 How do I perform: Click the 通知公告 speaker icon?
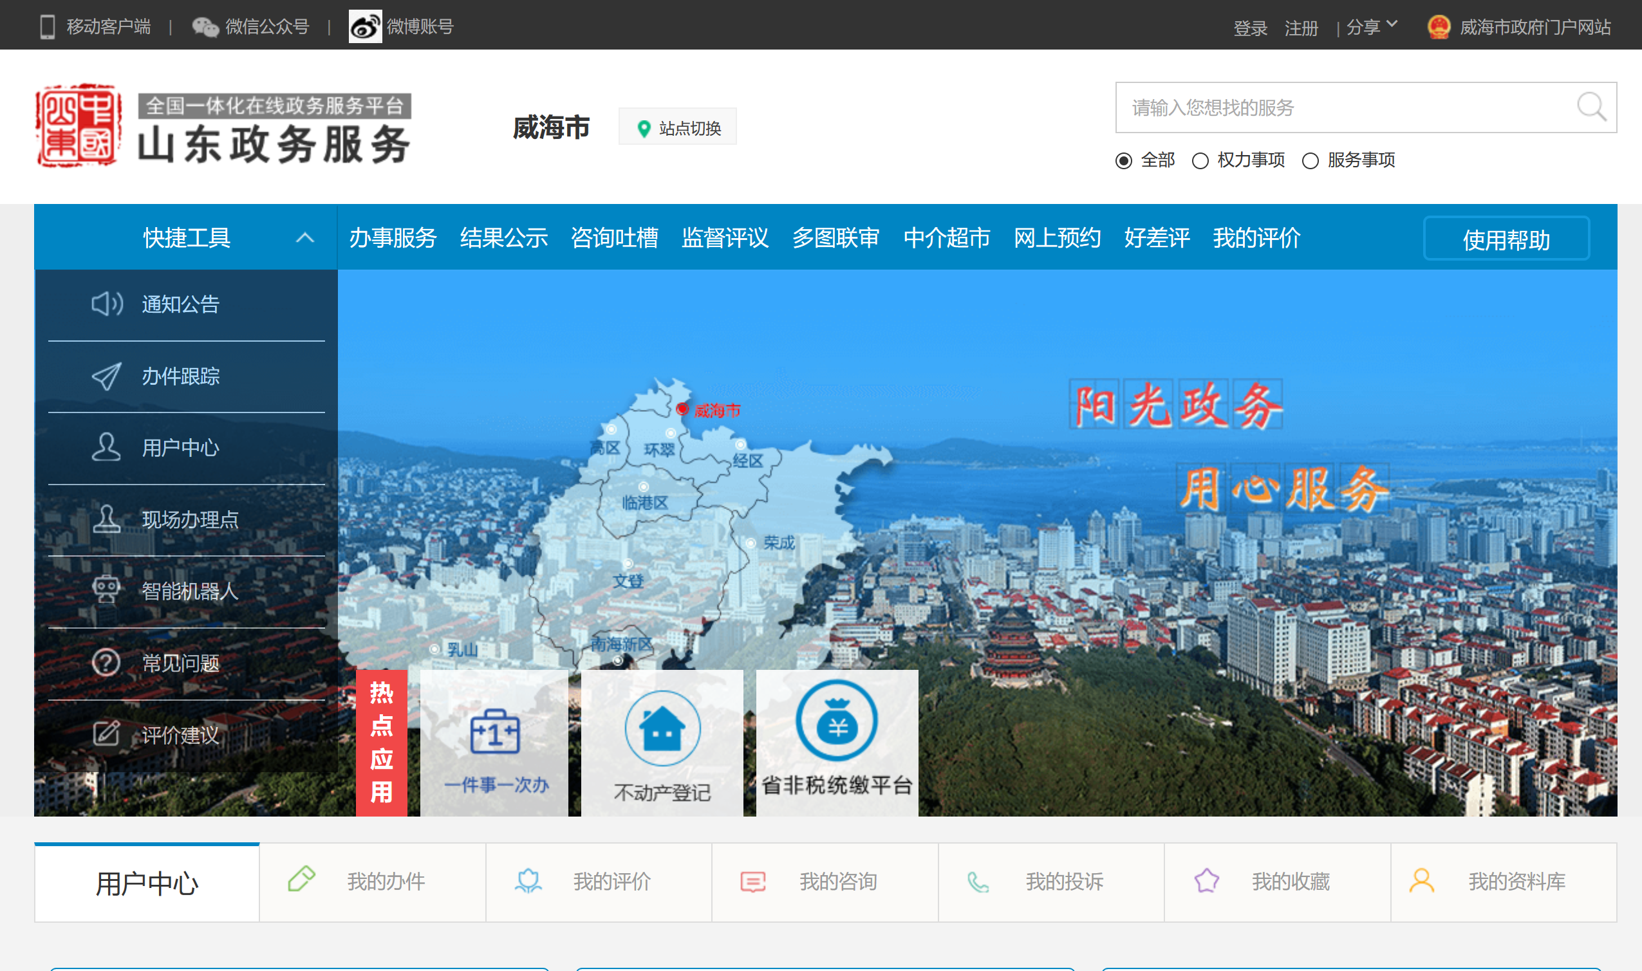pos(106,304)
